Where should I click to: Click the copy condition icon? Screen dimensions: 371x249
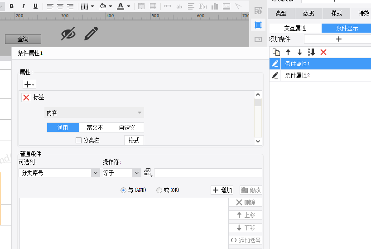(276, 52)
